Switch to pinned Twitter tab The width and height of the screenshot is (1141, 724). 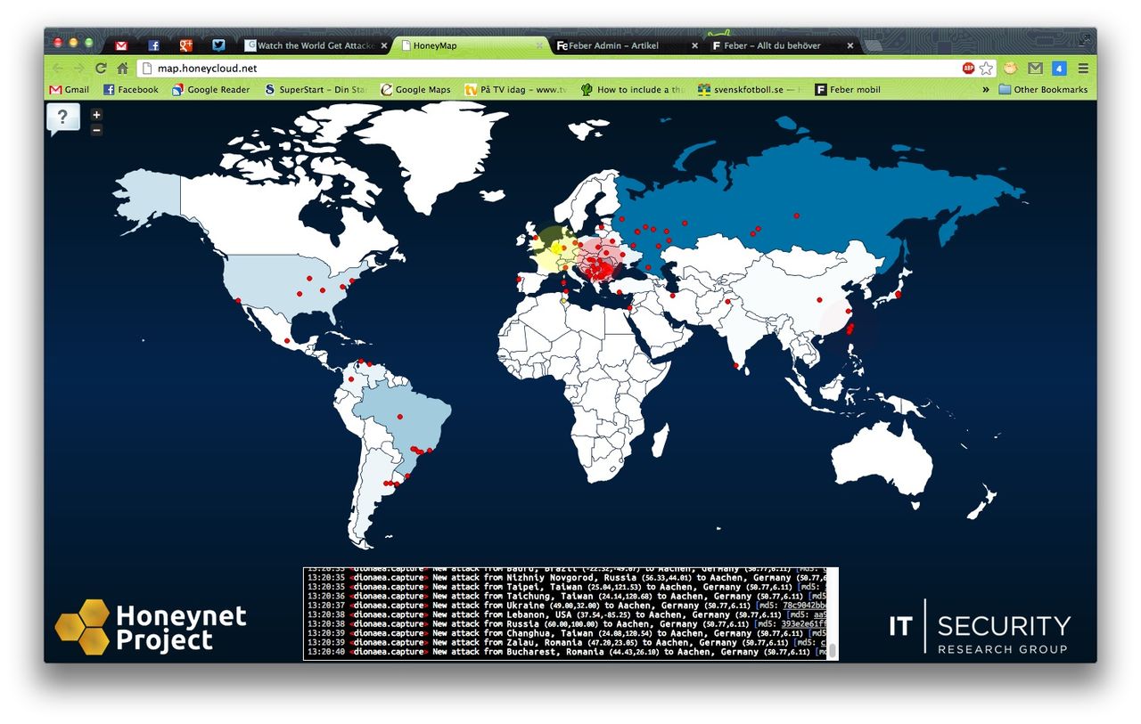[x=218, y=45]
